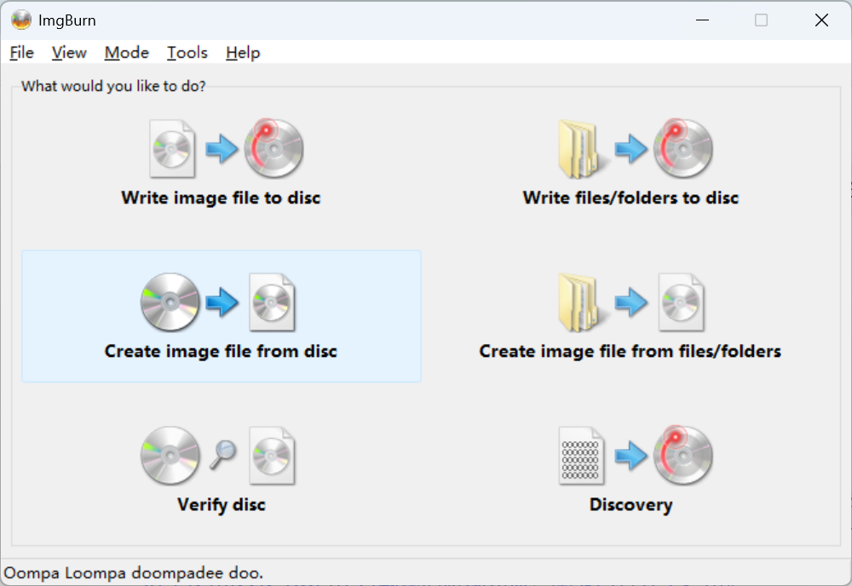Open the Tools menu
Viewport: 852px width, 586px height.
(187, 53)
